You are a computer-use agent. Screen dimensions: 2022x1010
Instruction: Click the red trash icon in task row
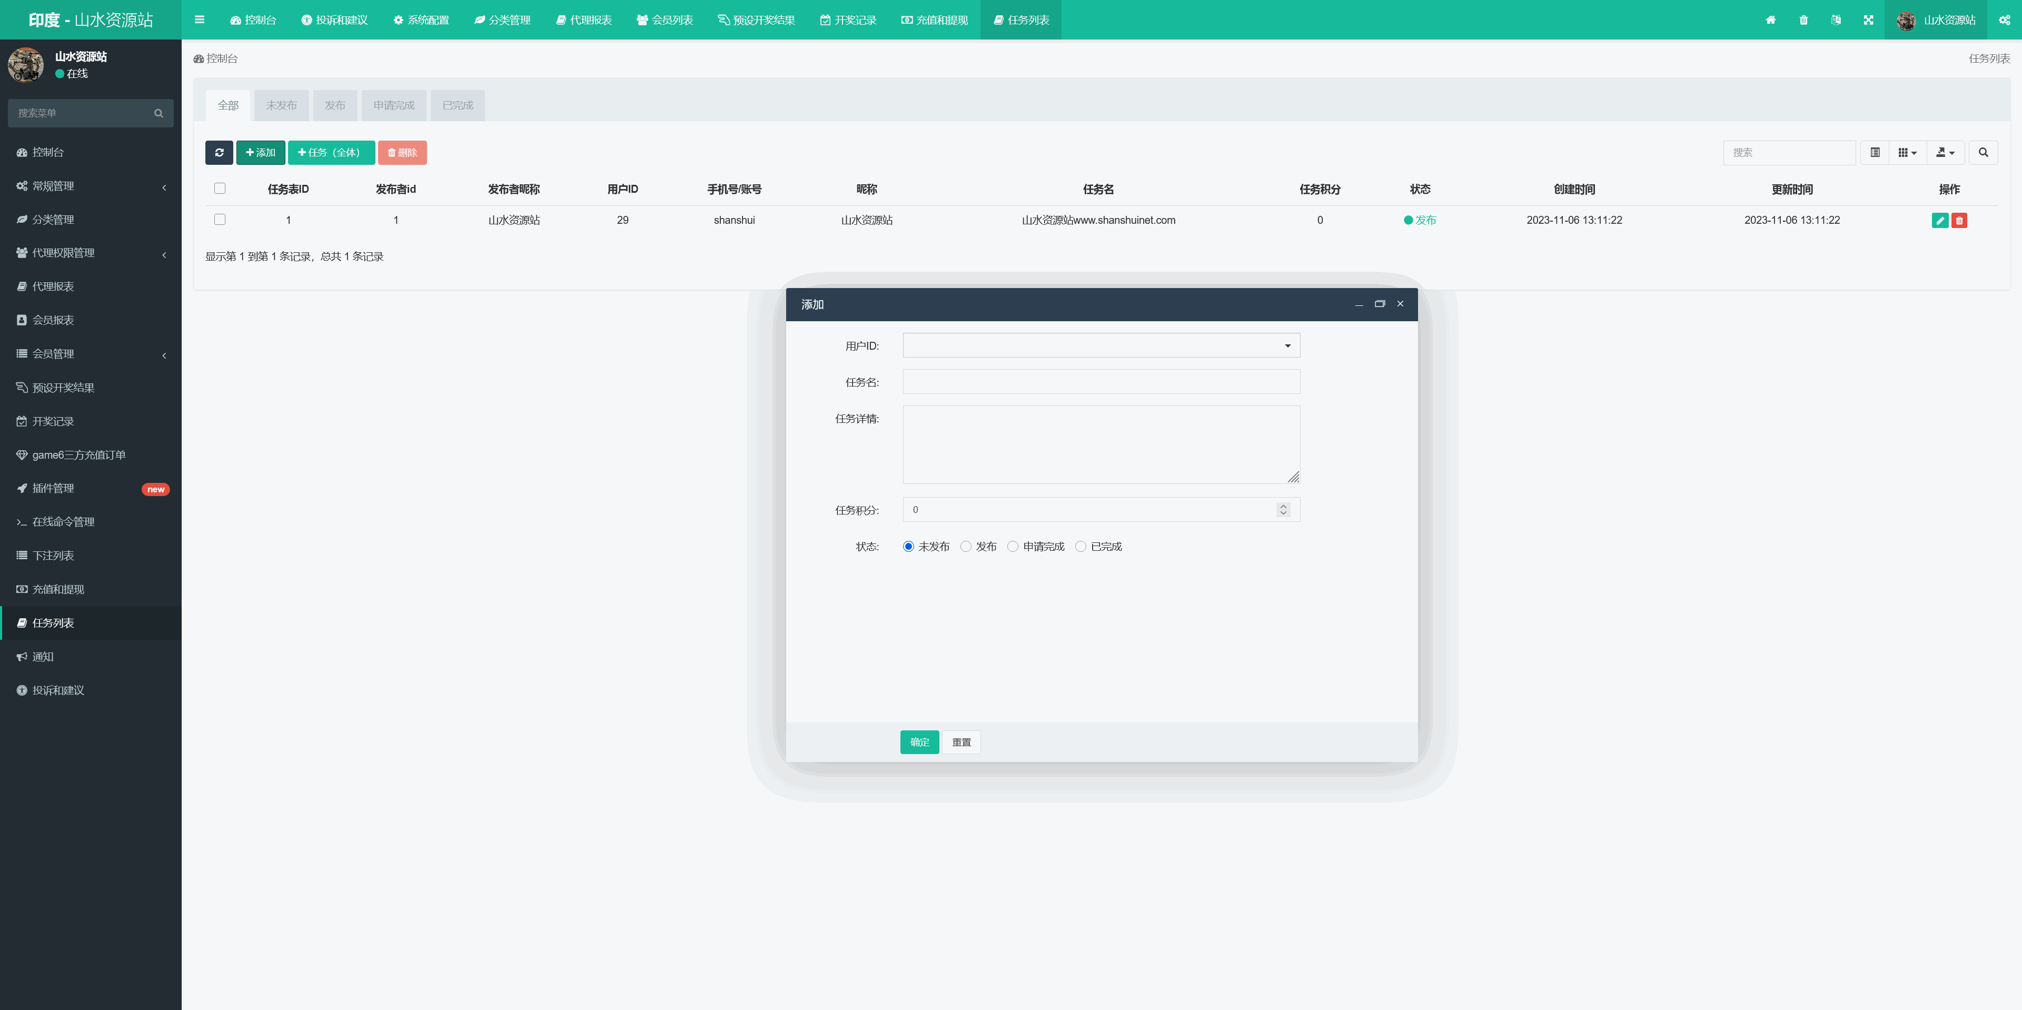click(1959, 221)
